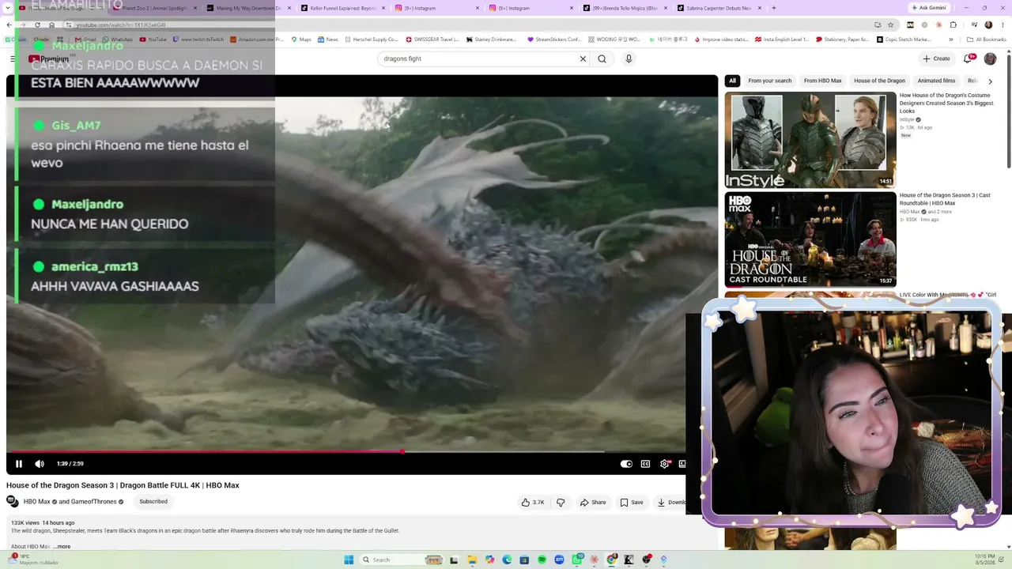Image resolution: width=1012 pixels, height=569 pixels.
Task: Clear the 'dragons fight' search text
Action: pyautogui.click(x=583, y=58)
